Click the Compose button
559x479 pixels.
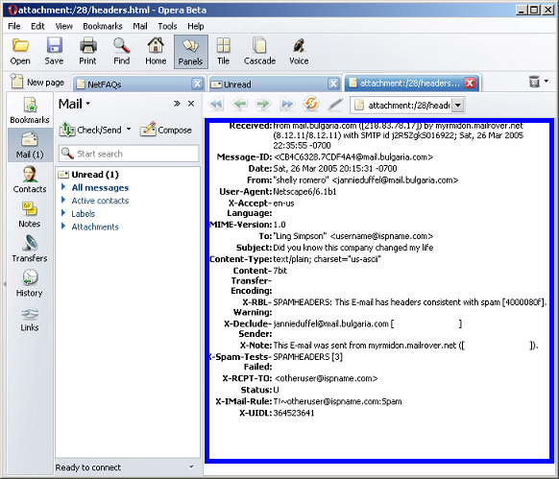pyautogui.click(x=166, y=131)
